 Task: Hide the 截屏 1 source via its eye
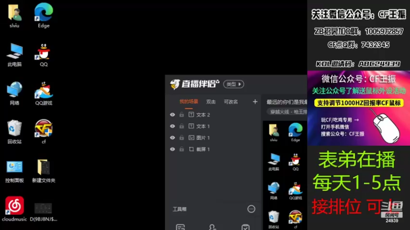[x=172, y=149]
